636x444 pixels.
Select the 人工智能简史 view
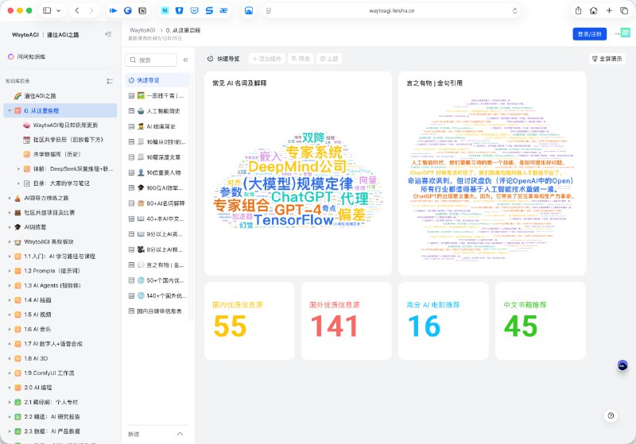[157, 111]
